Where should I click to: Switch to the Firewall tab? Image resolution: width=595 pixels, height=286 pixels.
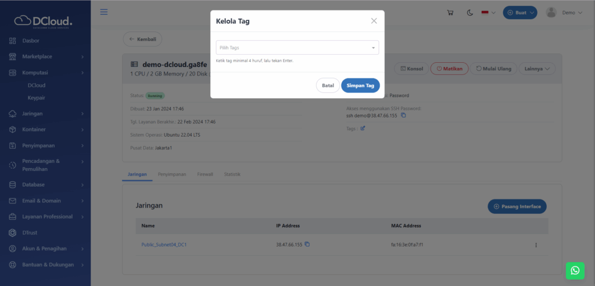tap(205, 174)
